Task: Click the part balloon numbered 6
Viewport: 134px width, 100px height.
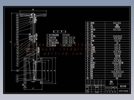Action: tap(18, 63)
